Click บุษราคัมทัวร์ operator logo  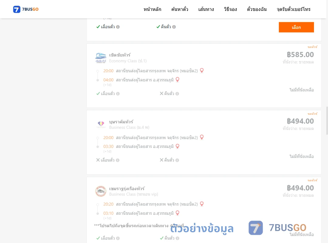click(x=101, y=124)
